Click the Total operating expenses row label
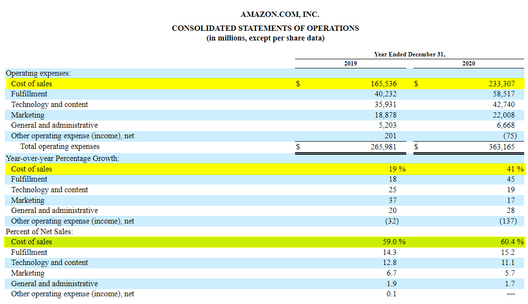528x304 pixels. point(60,146)
